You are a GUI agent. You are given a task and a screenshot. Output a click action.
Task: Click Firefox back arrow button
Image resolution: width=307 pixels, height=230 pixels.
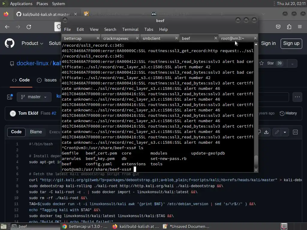(7, 27)
